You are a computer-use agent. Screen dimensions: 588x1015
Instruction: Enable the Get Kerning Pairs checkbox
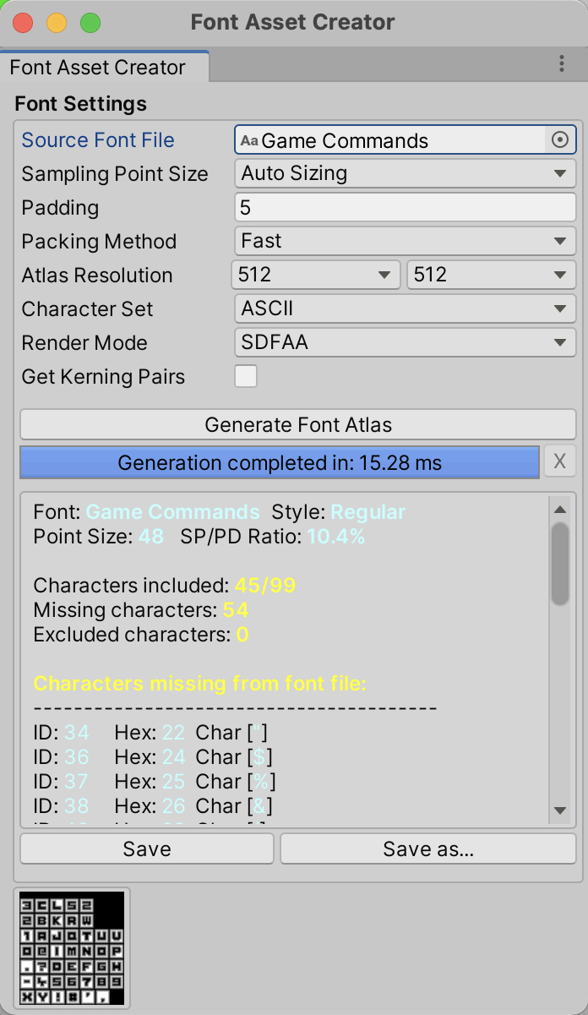tap(246, 377)
